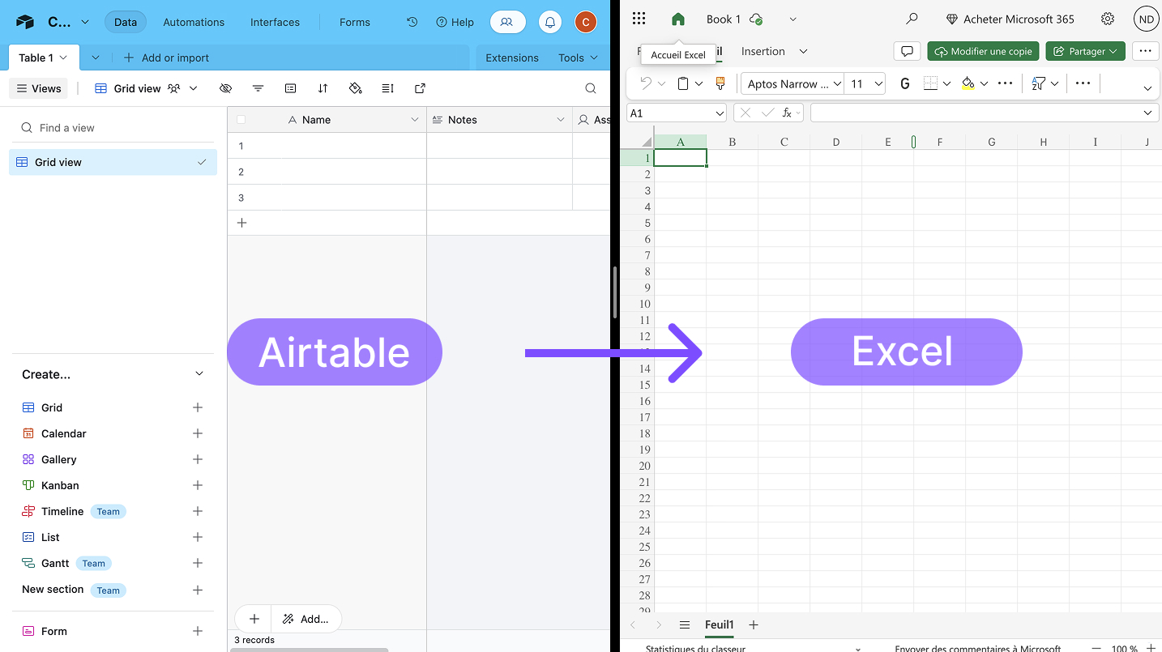The height and width of the screenshot is (652, 1162).
Task: Open the Excel Insertion ribbon tab
Action: [x=763, y=51]
